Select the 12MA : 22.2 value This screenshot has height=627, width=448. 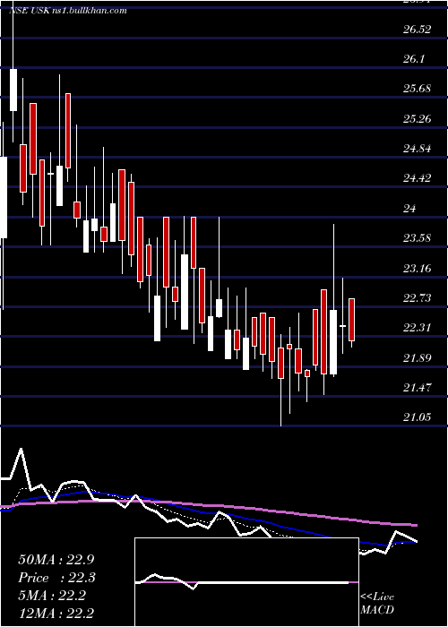tap(56, 613)
